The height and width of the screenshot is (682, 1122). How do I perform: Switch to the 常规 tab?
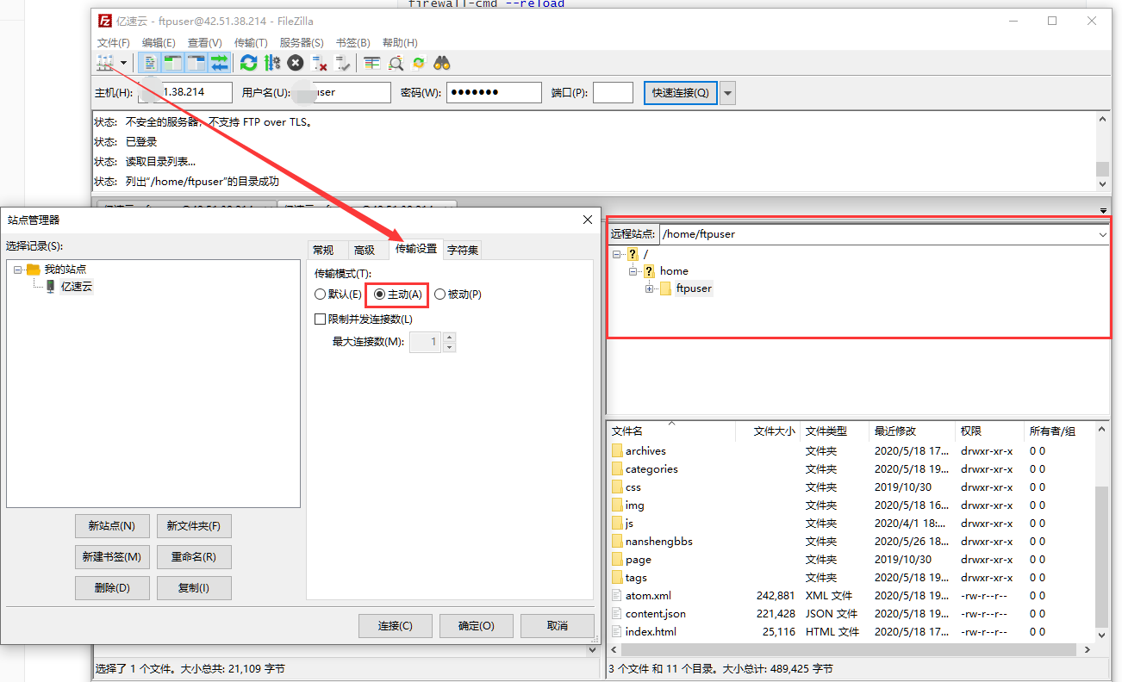pyautogui.click(x=323, y=250)
